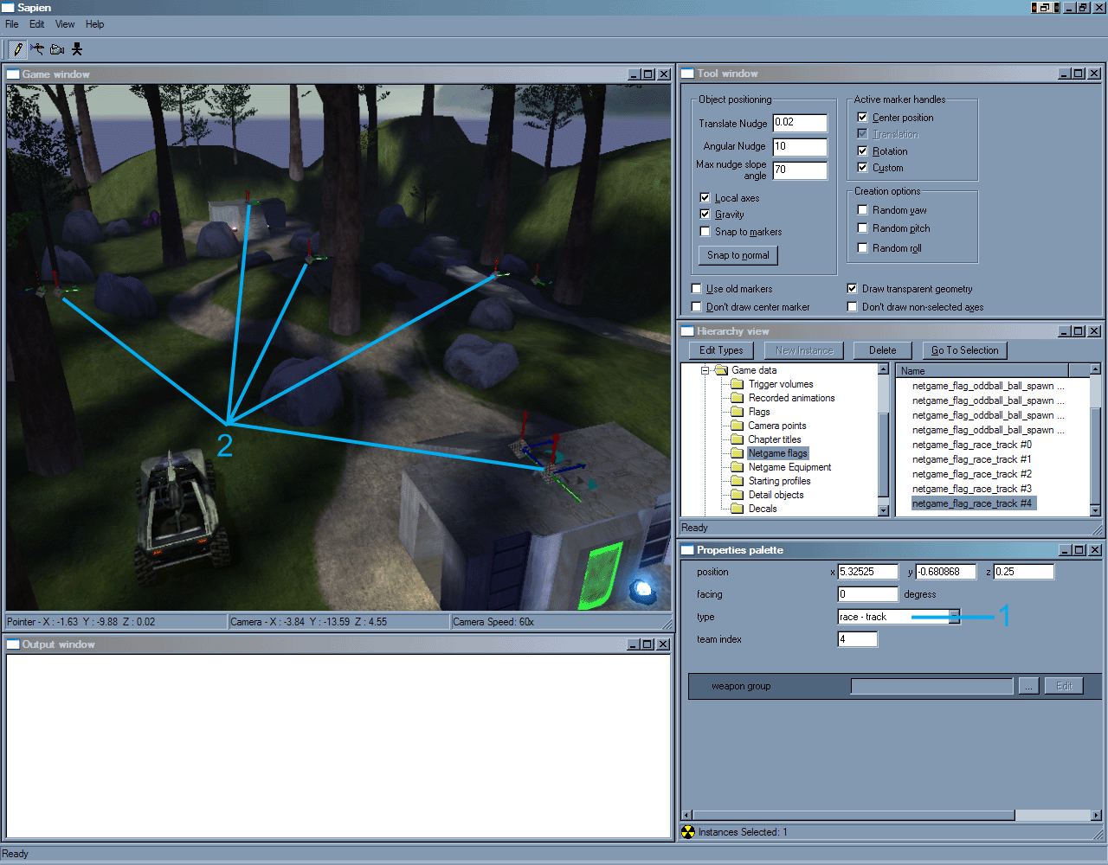
Task: Click the Recorded animations folder icon
Action: pos(738,398)
